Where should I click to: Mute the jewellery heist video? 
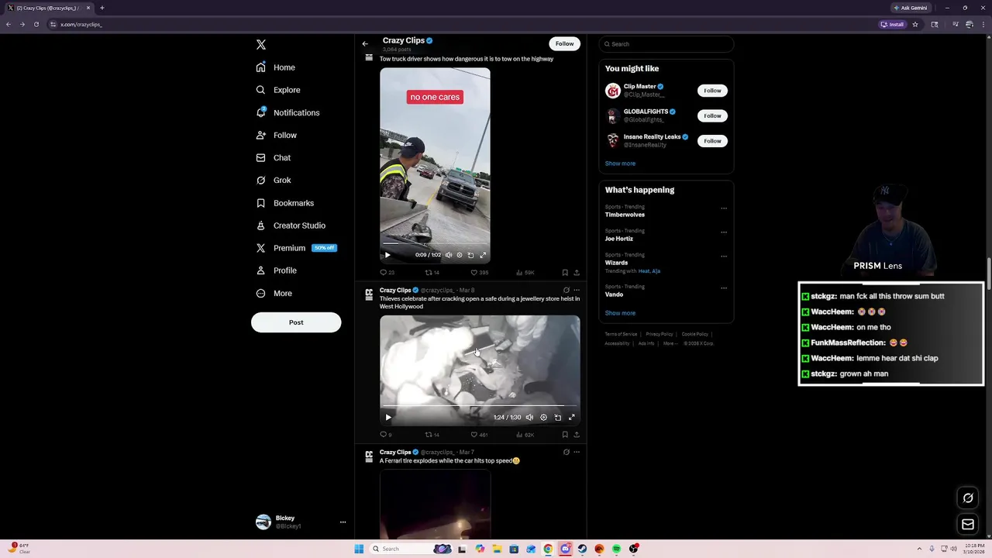click(x=529, y=417)
